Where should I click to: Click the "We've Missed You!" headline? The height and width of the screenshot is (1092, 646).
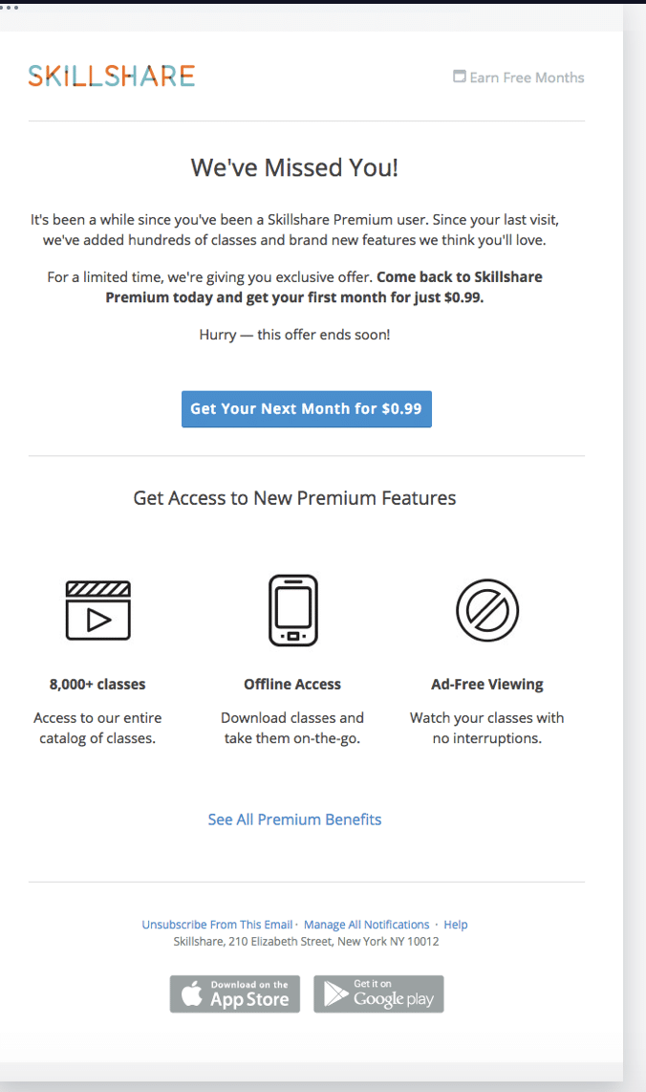(294, 168)
